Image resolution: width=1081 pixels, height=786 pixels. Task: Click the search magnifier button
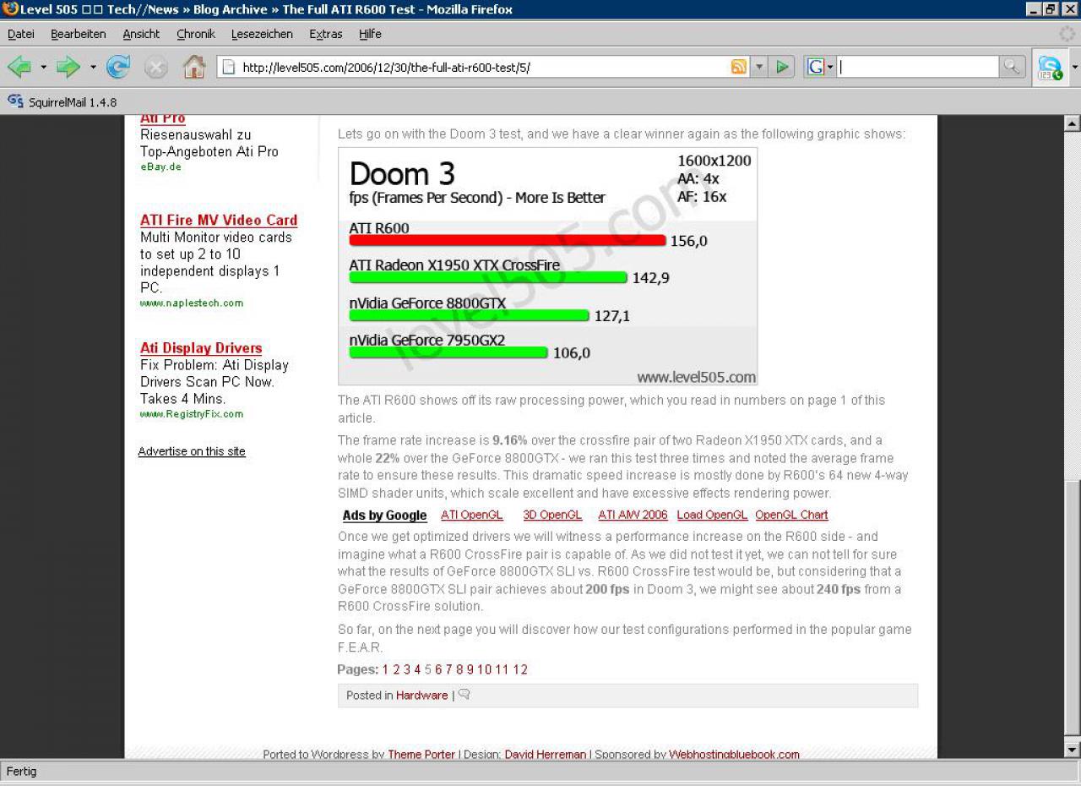[1011, 67]
